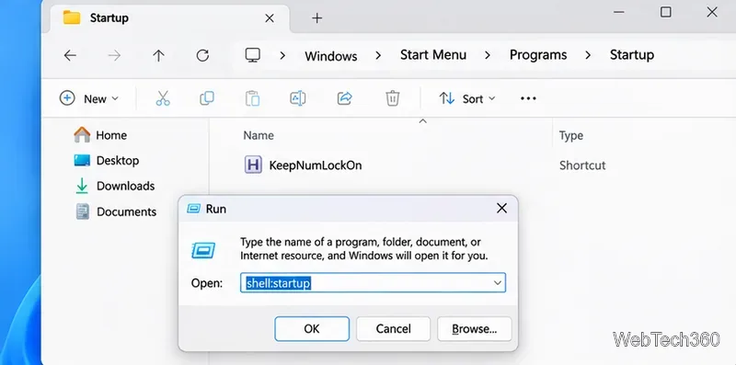Screen dimensions: 736x365
Task: Refresh the Startup folder view
Action: 202,55
